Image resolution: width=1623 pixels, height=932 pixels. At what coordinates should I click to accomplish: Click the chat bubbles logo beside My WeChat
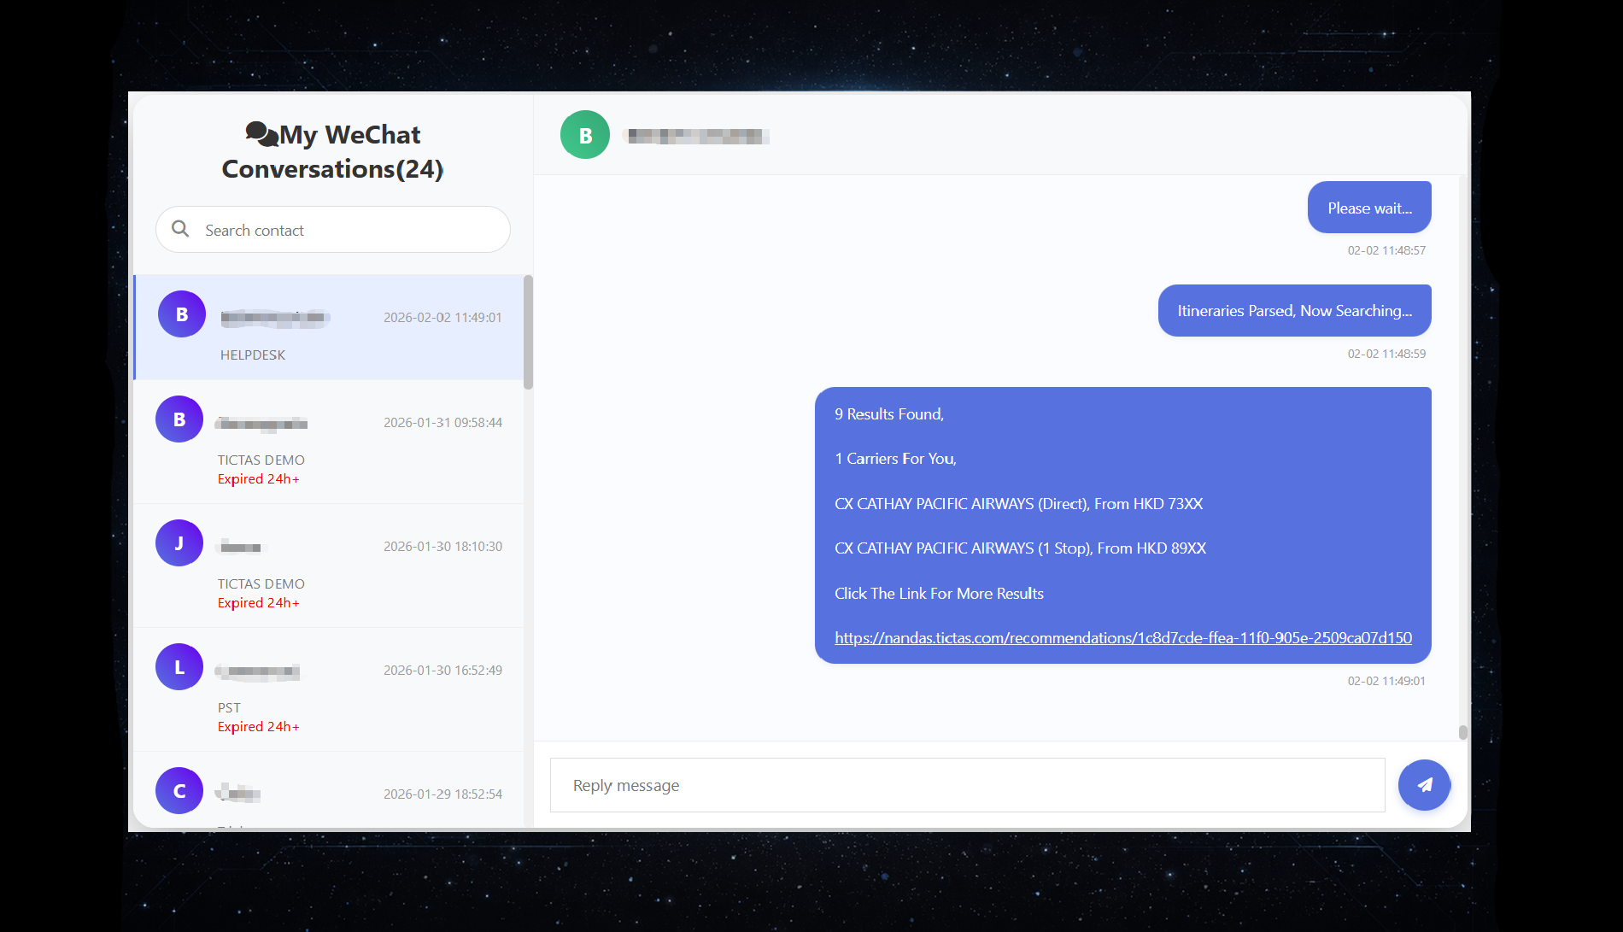pos(261,134)
